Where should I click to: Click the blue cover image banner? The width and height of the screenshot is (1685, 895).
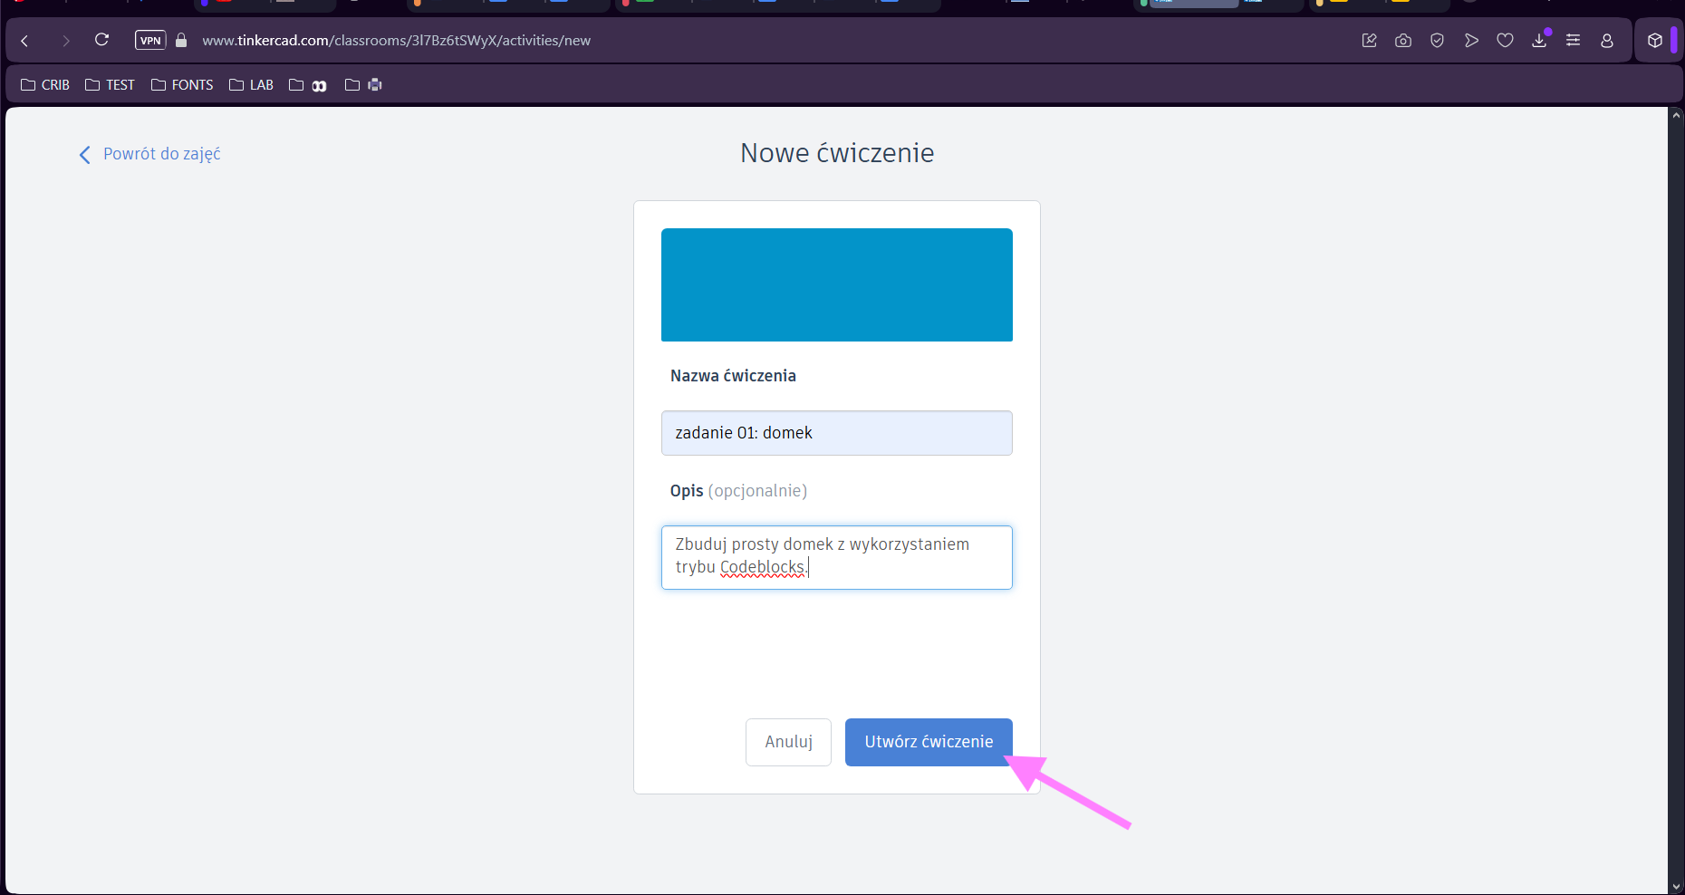click(836, 284)
